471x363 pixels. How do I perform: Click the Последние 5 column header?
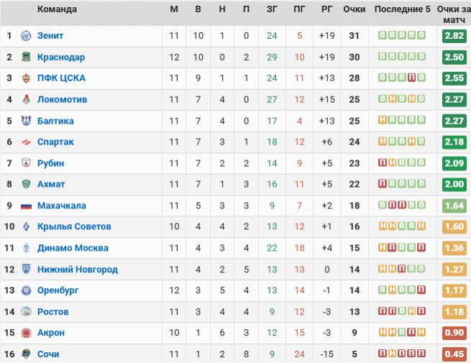tap(401, 9)
